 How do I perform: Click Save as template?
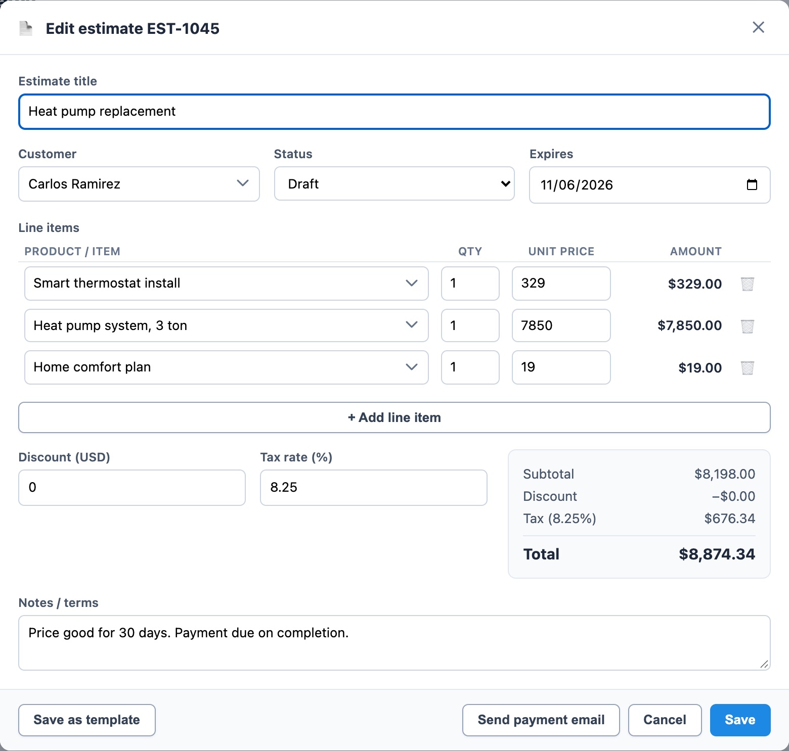click(87, 720)
